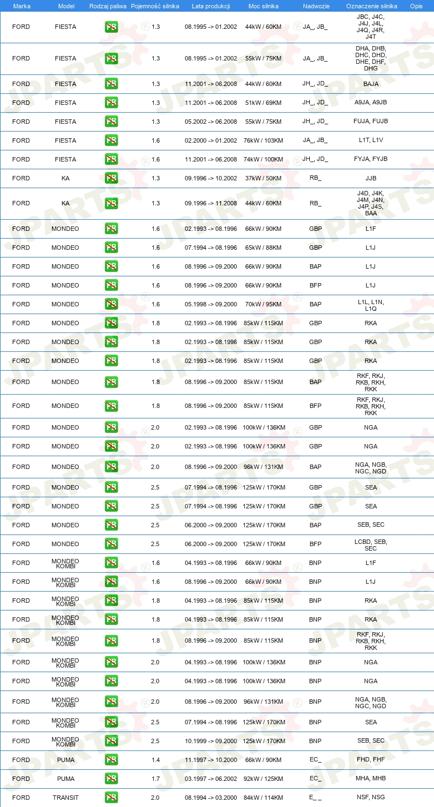This screenshot has width=434, height=807.
Task: Click petrol fuel icon in Mondeo 65kW / 88KM row
Action: tap(111, 248)
